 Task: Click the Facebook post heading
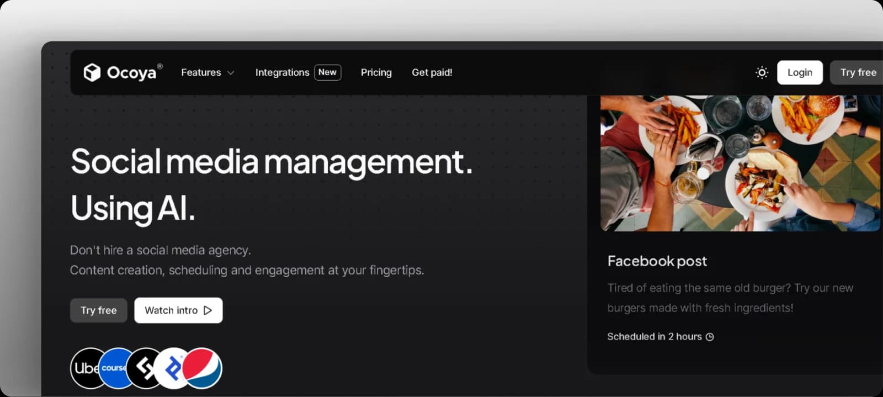pyautogui.click(x=657, y=261)
